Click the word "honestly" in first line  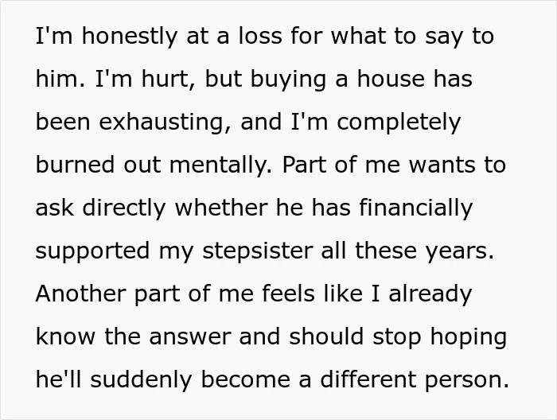(x=129, y=37)
